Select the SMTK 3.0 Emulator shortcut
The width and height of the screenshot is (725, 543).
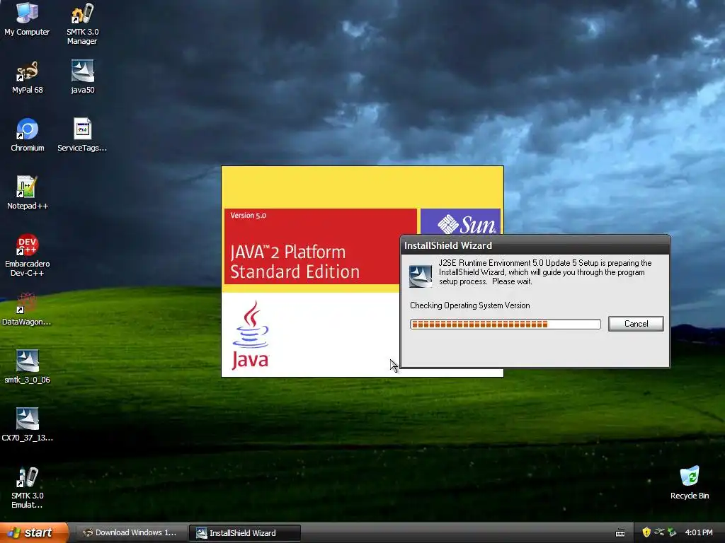click(28, 488)
